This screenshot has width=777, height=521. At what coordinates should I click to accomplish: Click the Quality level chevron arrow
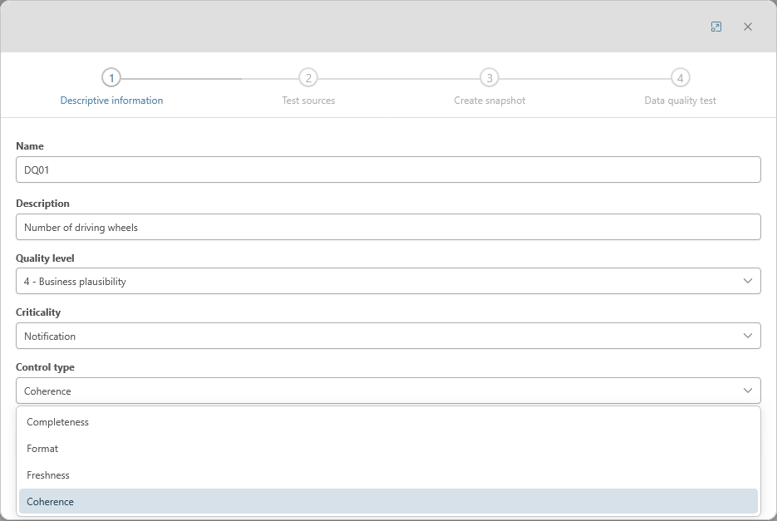pos(747,281)
